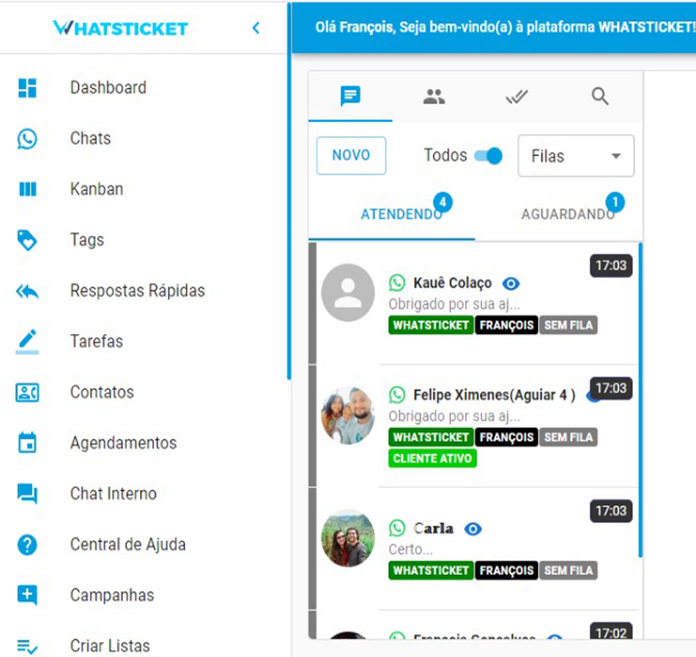Image resolution: width=696 pixels, height=657 pixels.
Task: Click the blue ticket list scrollbar
Action: 640,400
